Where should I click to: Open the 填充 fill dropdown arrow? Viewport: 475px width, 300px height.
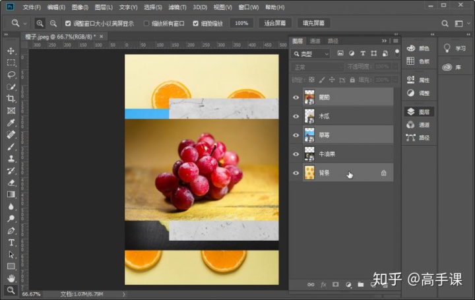tap(395, 80)
